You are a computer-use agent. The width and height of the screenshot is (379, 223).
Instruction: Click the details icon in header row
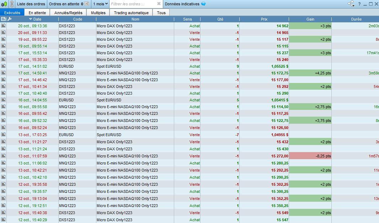(3, 19)
